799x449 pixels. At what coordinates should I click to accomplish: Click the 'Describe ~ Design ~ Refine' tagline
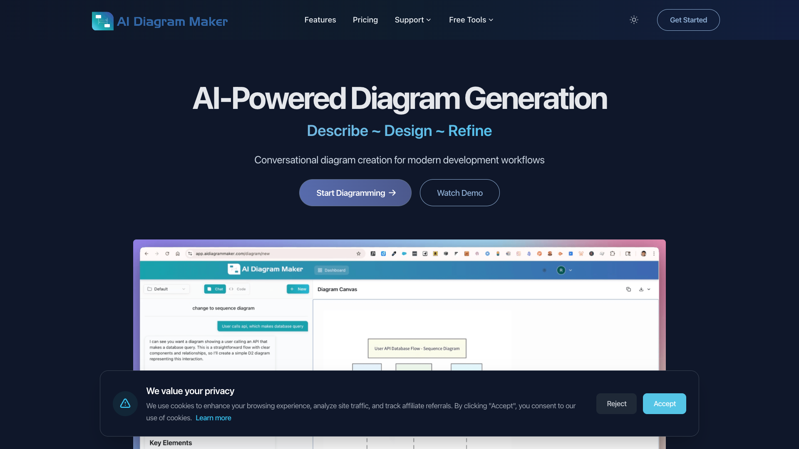click(399, 131)
